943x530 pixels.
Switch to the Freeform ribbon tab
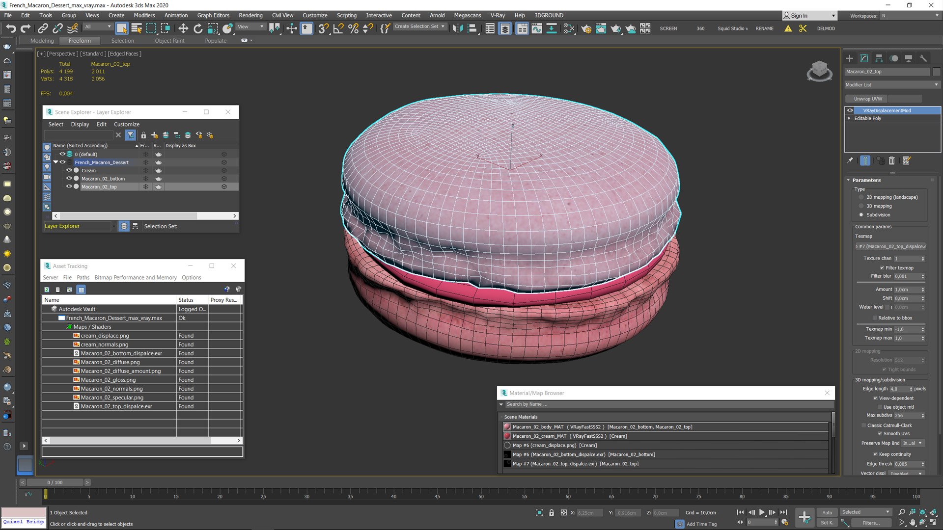80,41
